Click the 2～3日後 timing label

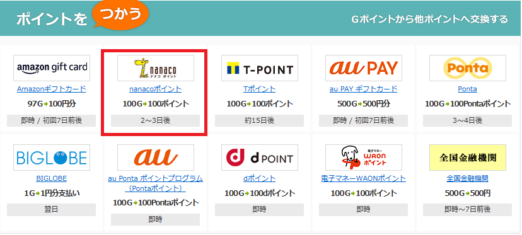click(156, 120)
